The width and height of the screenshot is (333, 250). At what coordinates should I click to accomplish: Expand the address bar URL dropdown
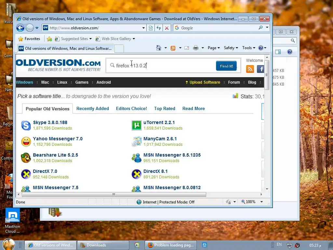click(x=143, y=28)
